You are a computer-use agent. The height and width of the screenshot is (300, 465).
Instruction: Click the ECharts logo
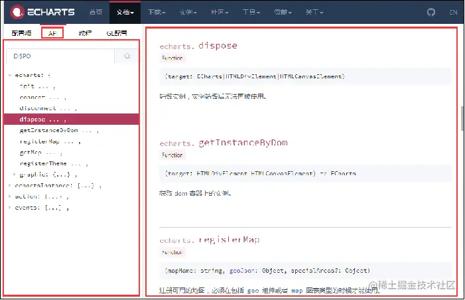click(42, 12)
